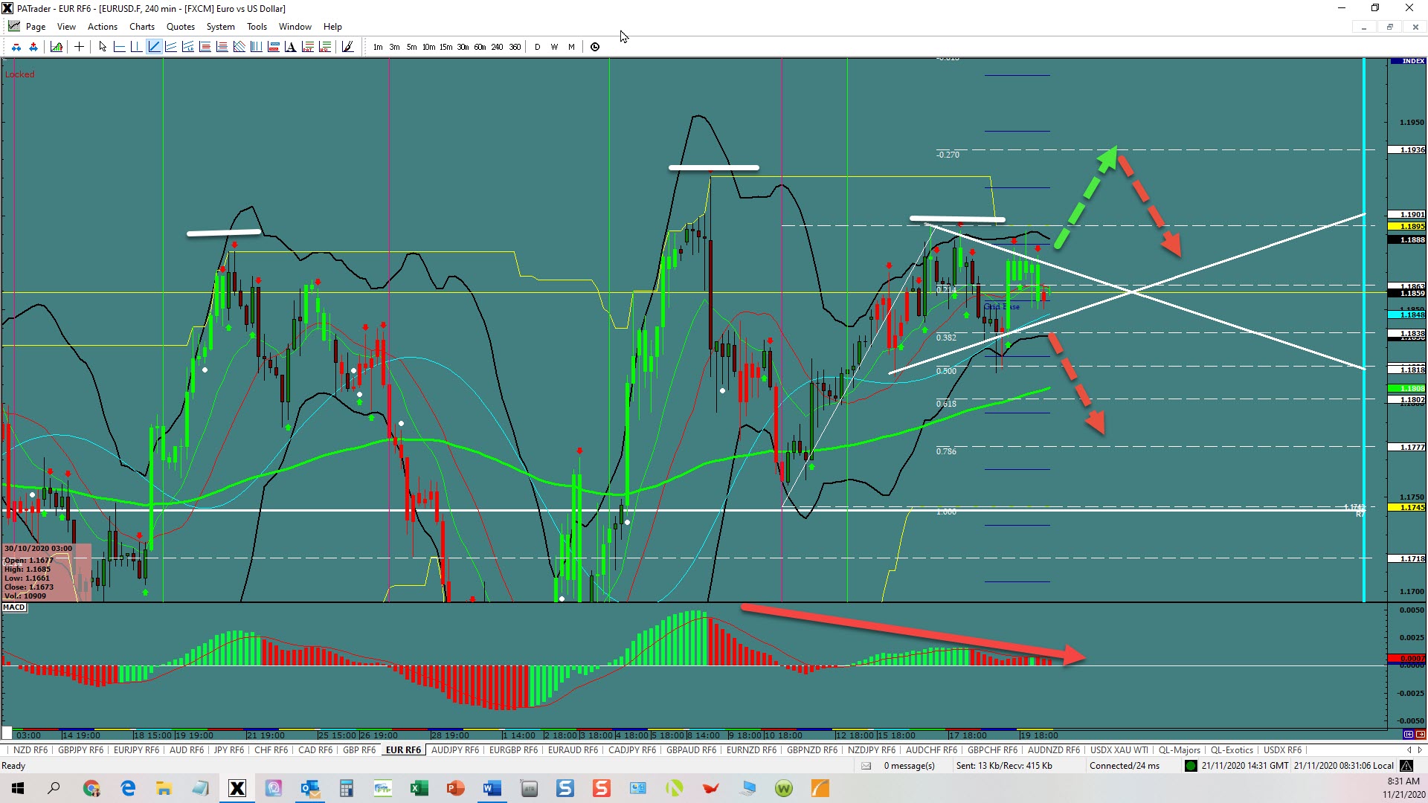Select the parallel channel tool

click(171, 47)
